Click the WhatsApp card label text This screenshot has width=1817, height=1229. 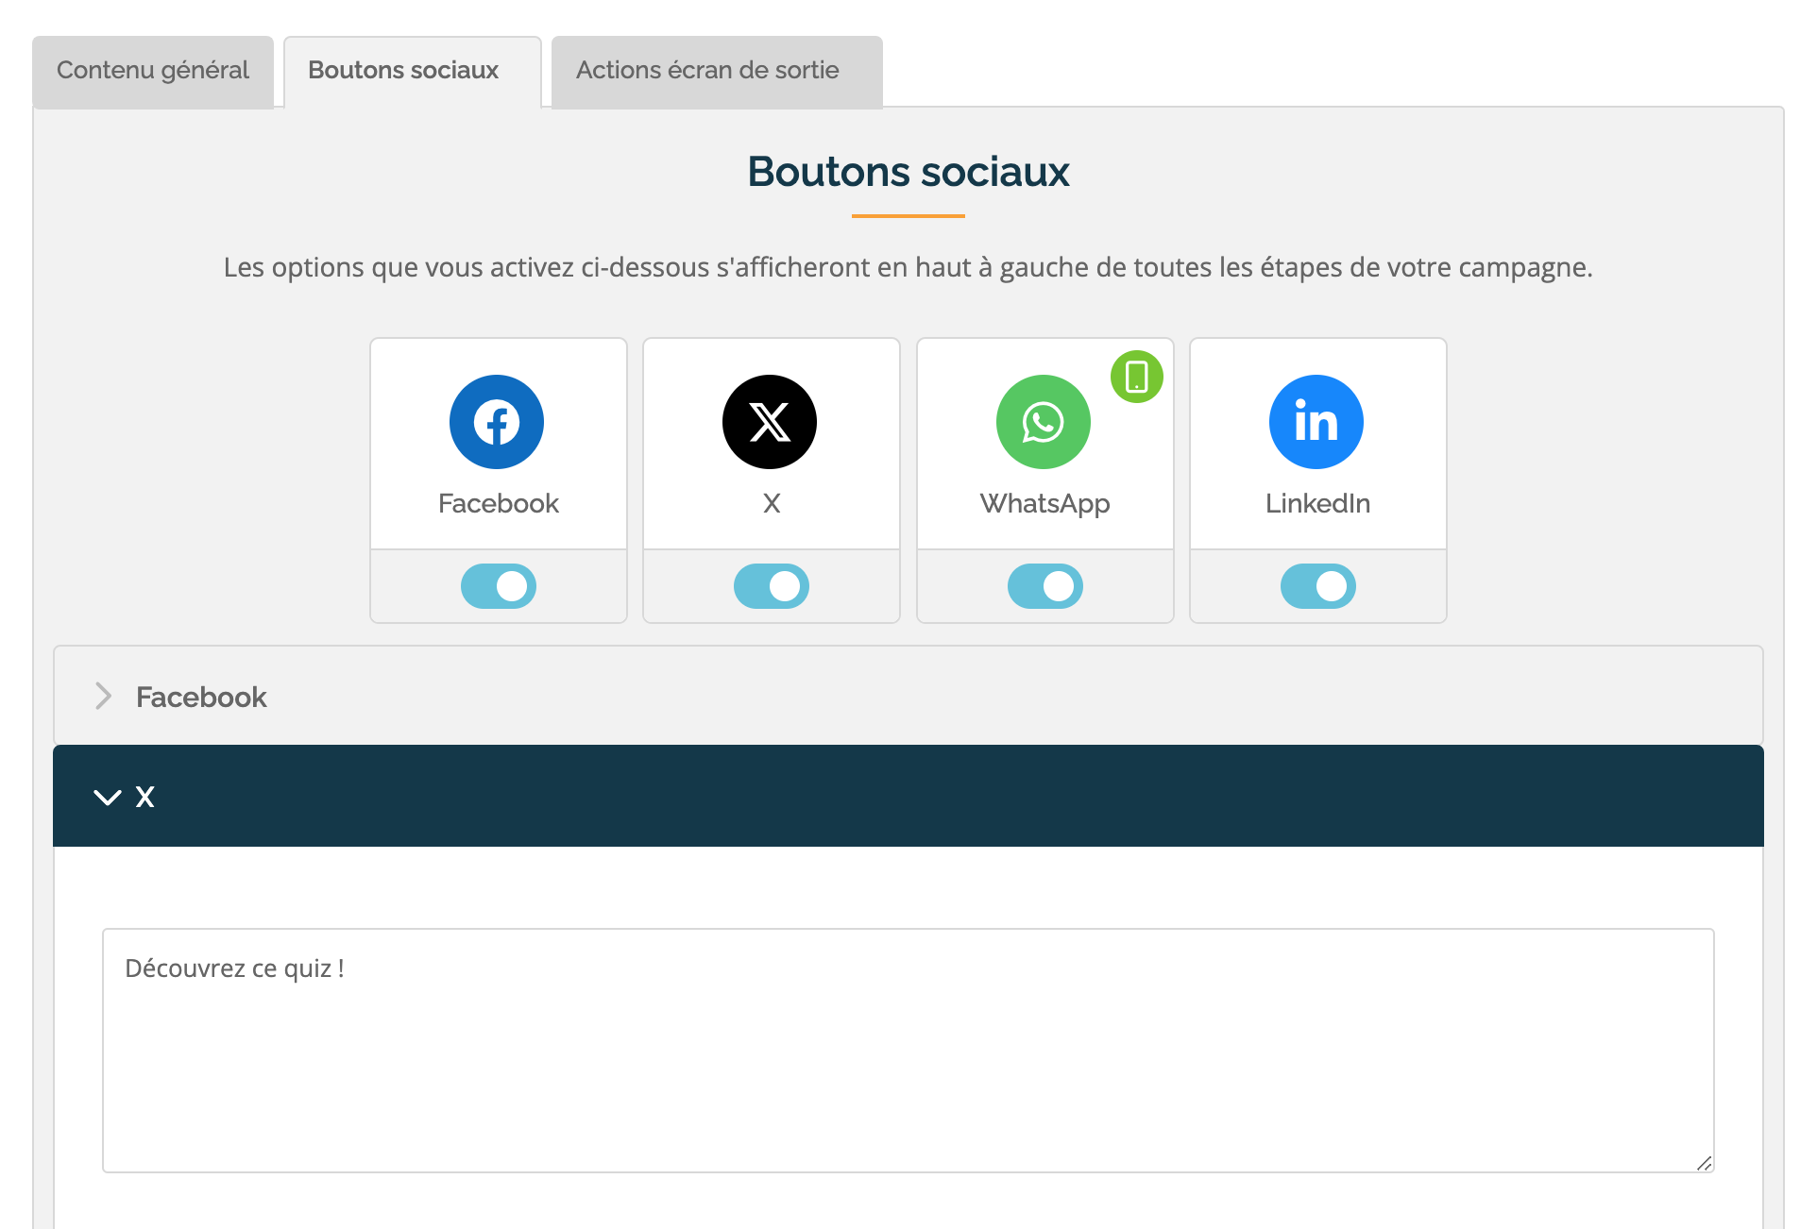click(1045, 504)
